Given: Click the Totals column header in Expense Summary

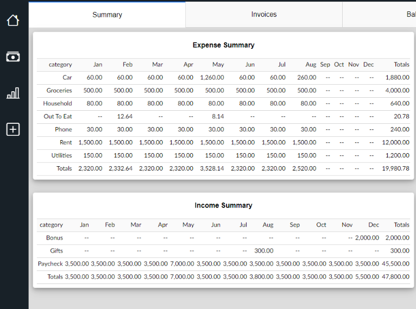Looking at the screenshot, I should (x=401, y=65).
